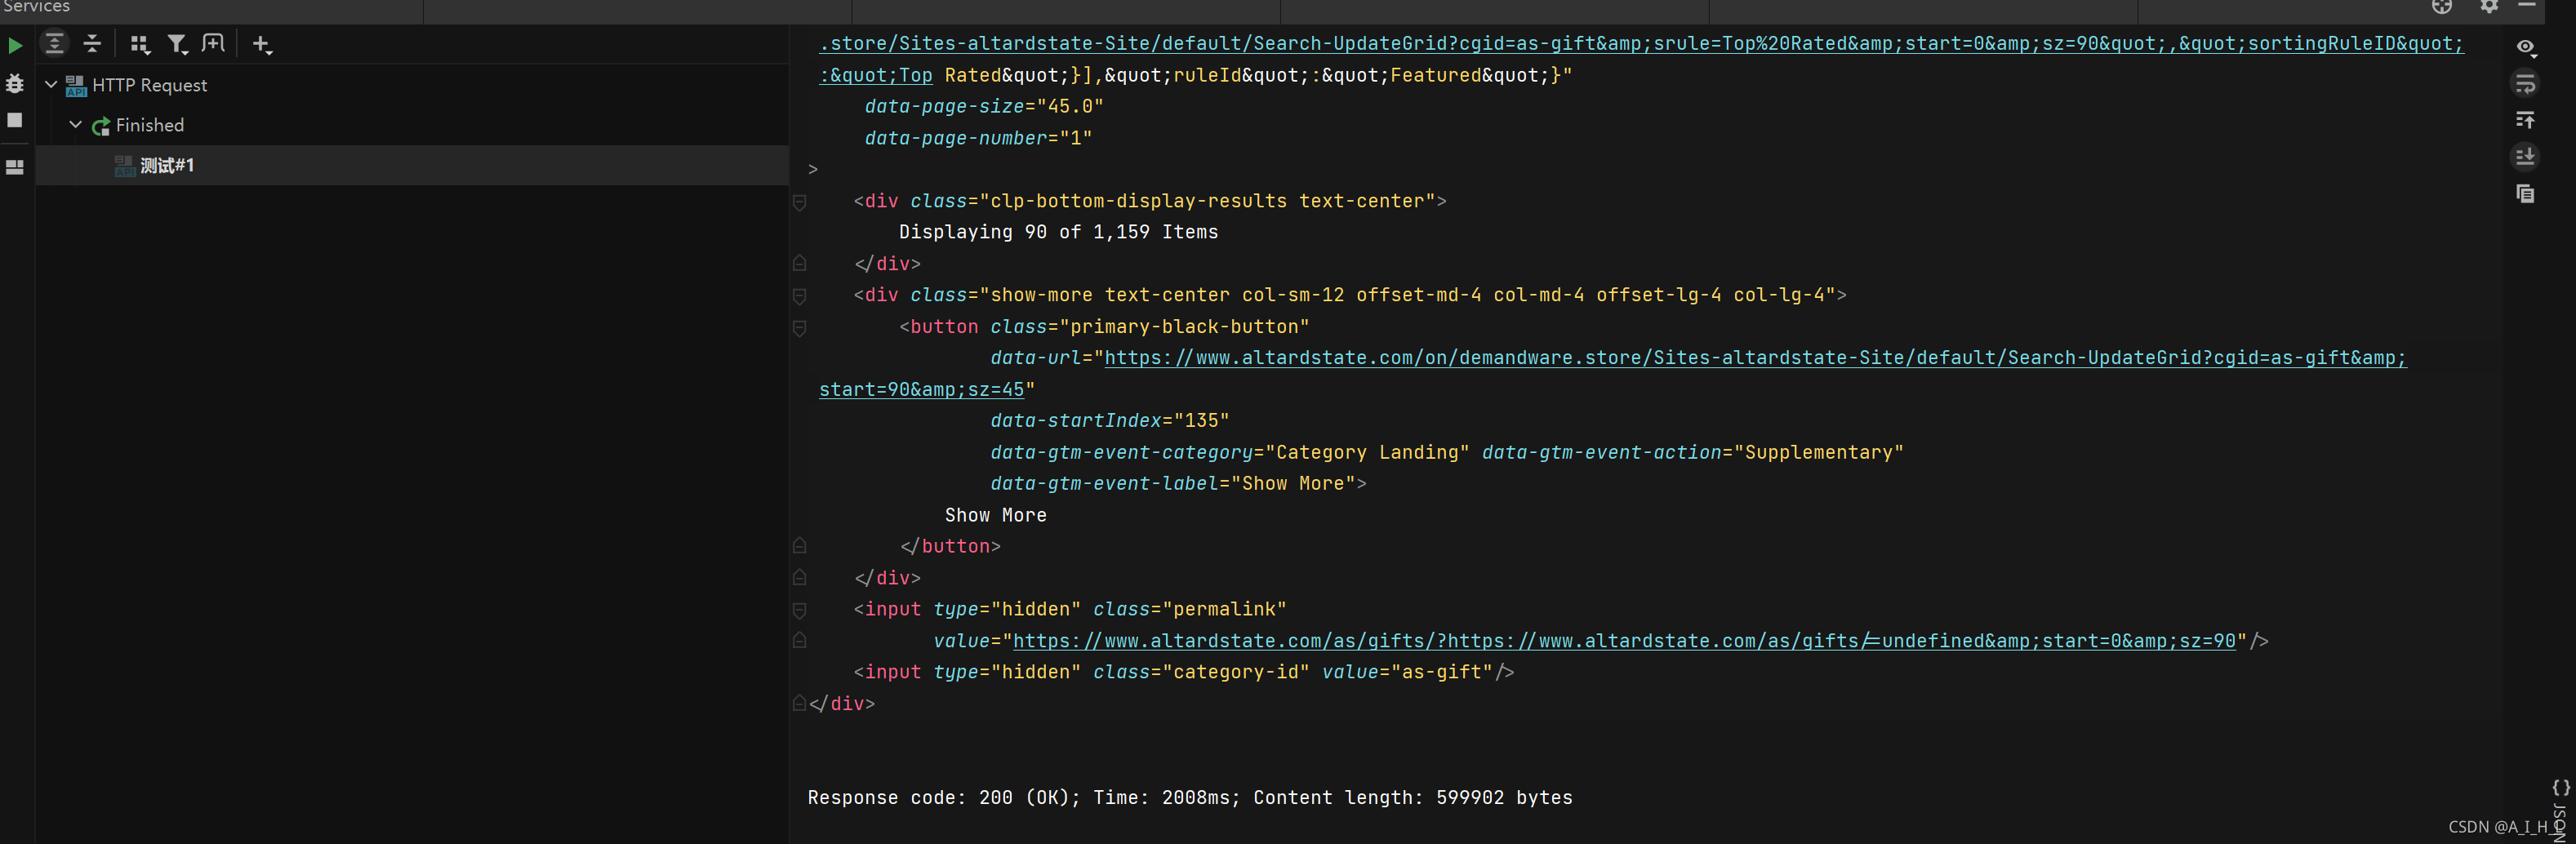The image size is (2576, 844).
Task: Toggle scroll to end of response
Action: click(x=2525, y=156)
